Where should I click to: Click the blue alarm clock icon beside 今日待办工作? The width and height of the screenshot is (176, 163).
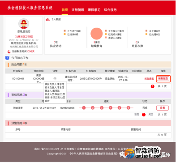[7, 58]
